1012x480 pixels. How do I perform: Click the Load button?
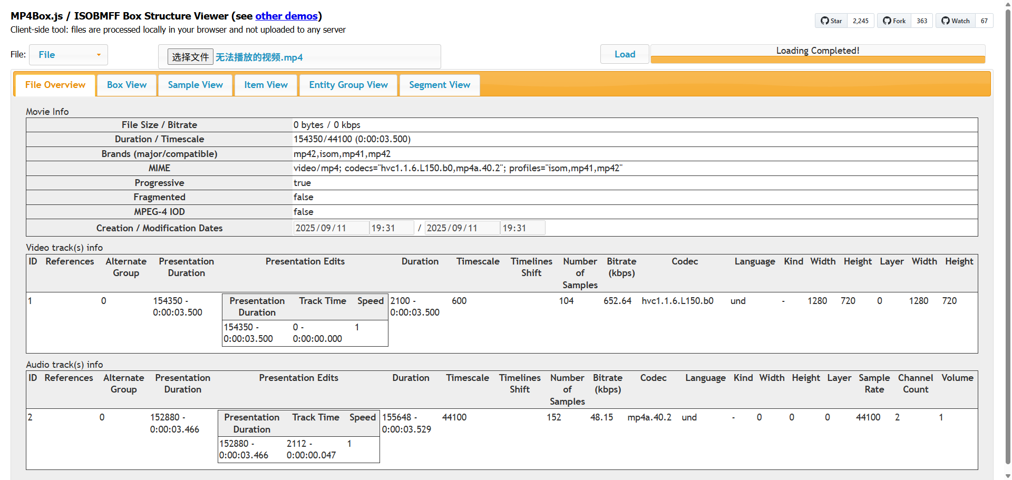625,54
